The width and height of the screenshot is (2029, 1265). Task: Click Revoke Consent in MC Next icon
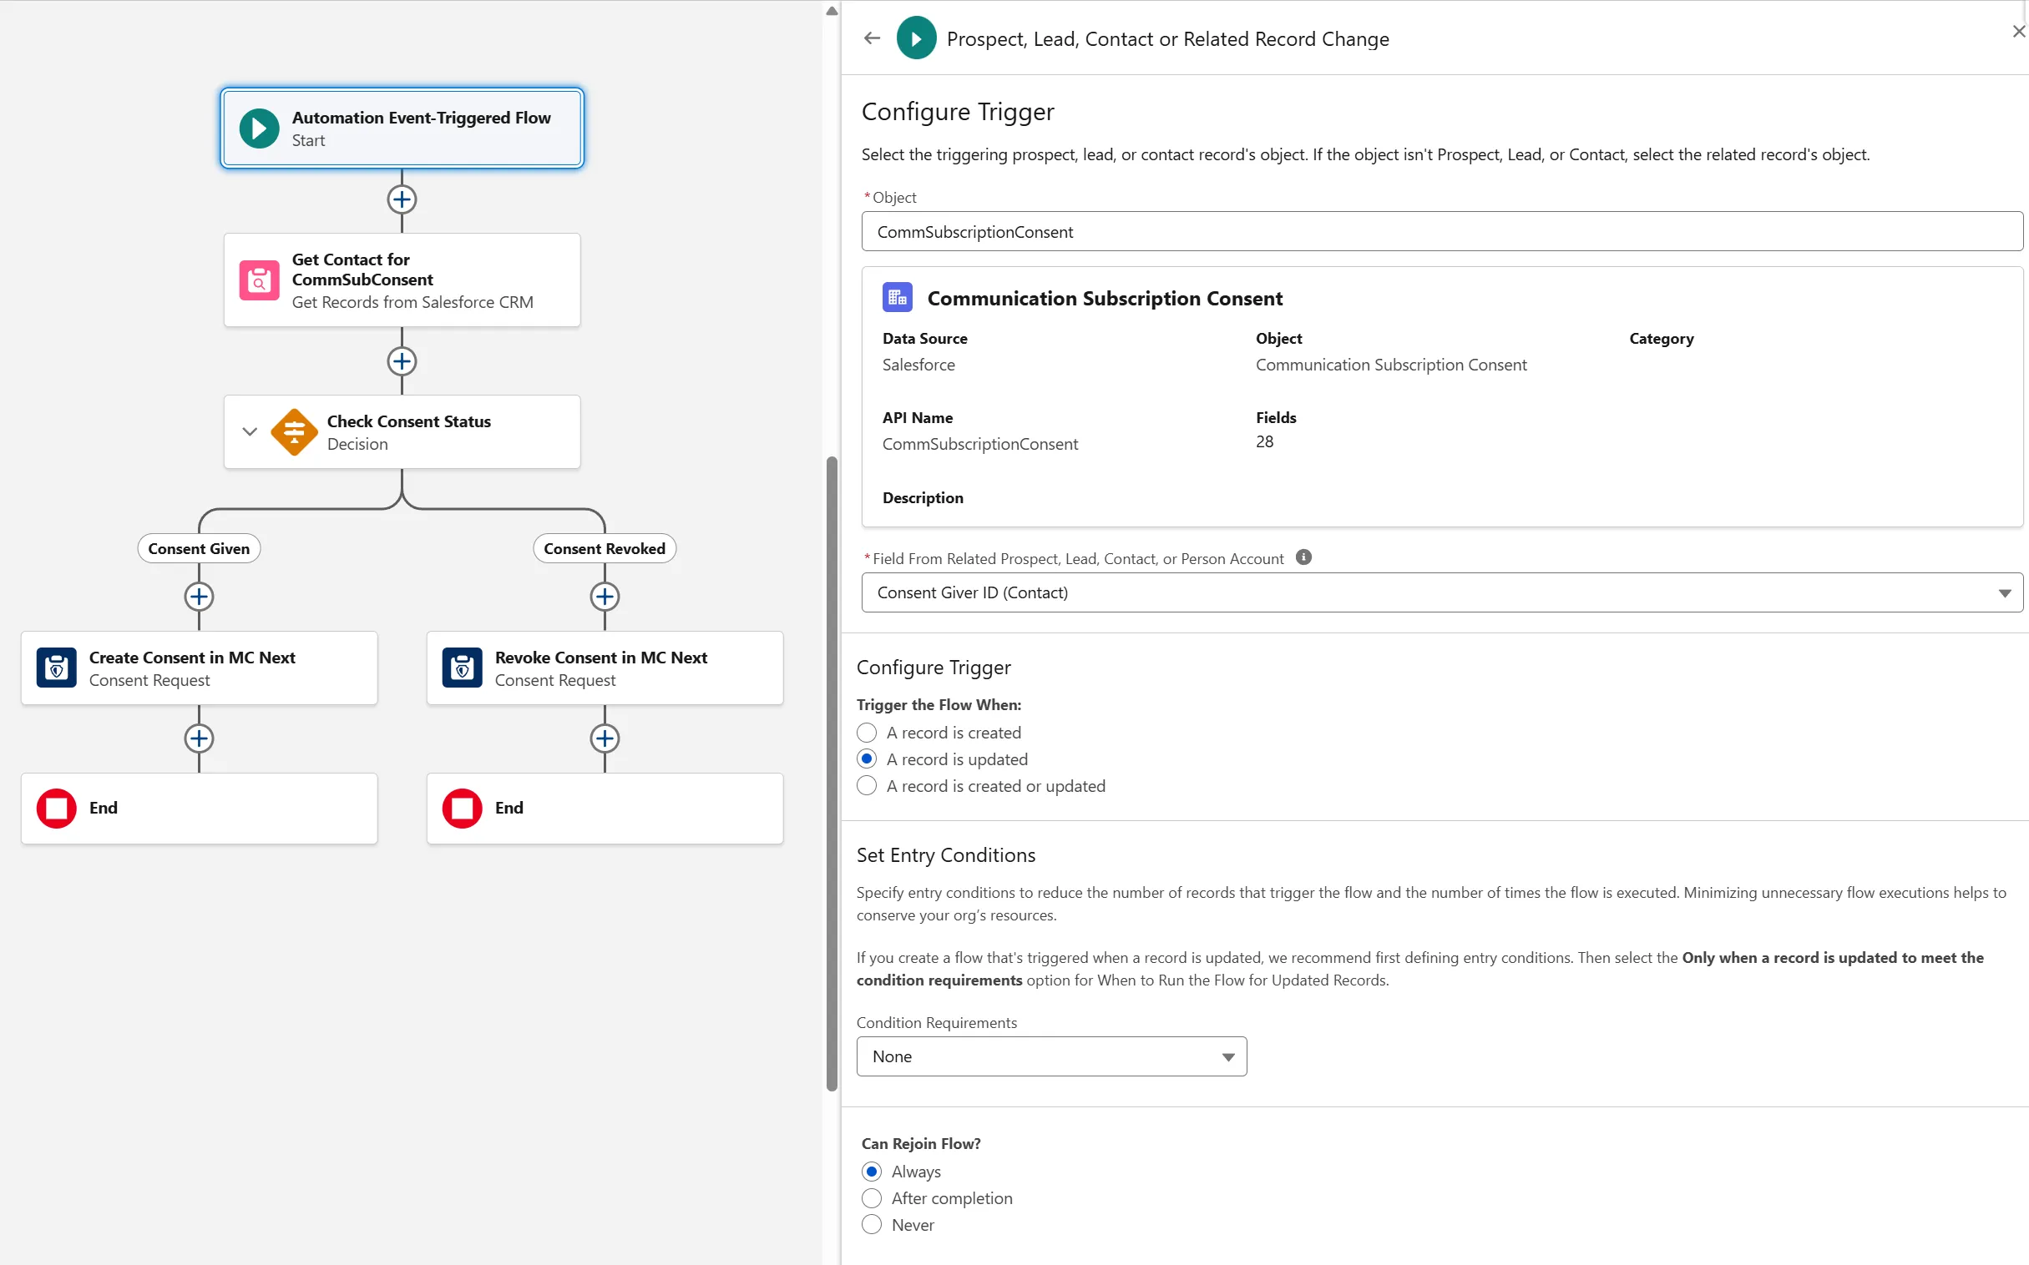click(462, 668)
